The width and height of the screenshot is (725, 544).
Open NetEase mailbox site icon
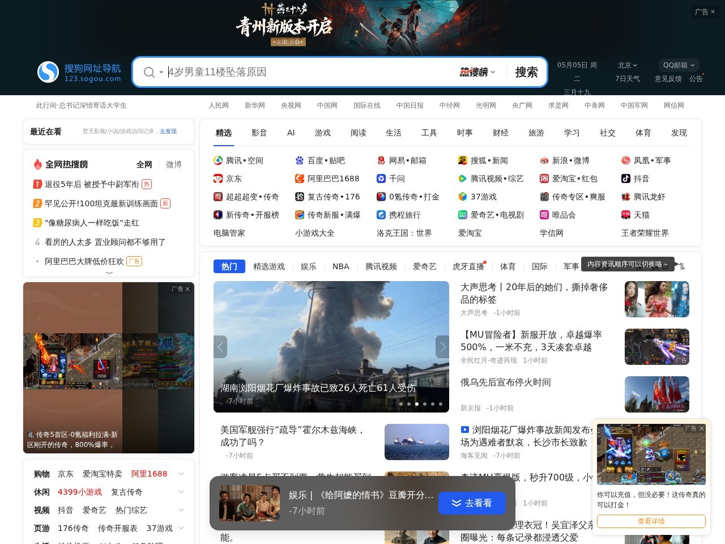pos(381,160)
